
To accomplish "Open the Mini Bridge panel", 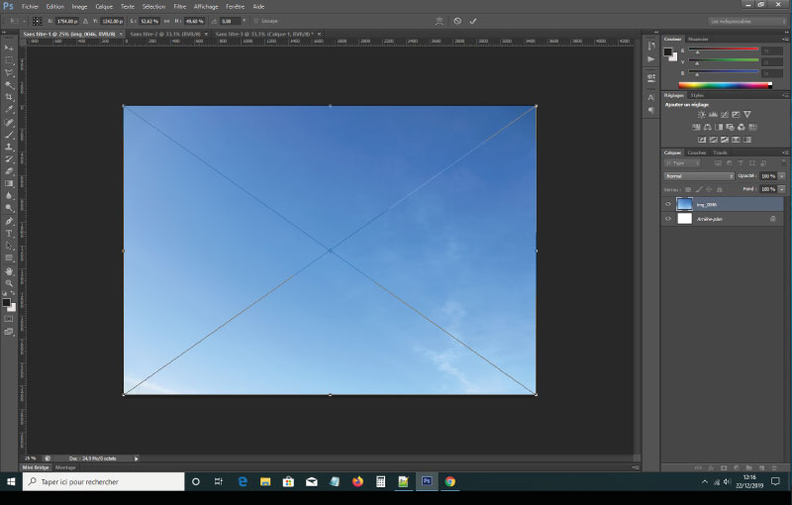I will (36, 466).
